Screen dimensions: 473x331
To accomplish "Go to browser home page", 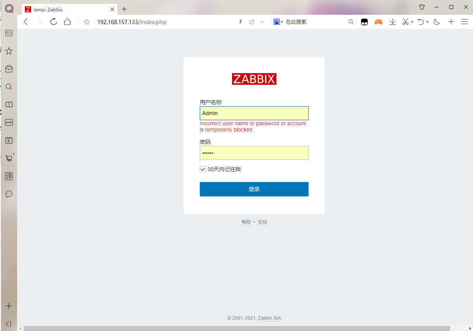I will click(68, 22).
